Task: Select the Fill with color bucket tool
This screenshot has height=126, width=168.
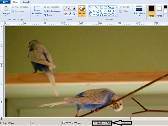Action: click(x=70, y=8)
